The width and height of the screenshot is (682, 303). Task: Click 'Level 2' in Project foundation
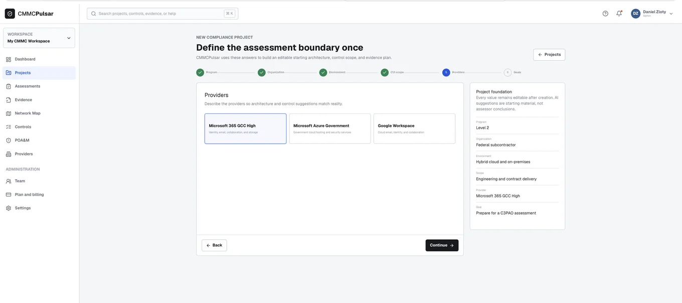coord(482,128)
